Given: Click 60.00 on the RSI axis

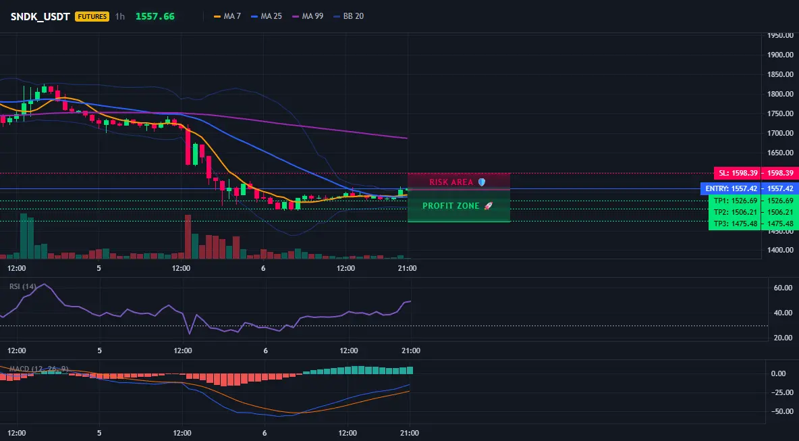Looking at the screenshot, I should (783, 288).
